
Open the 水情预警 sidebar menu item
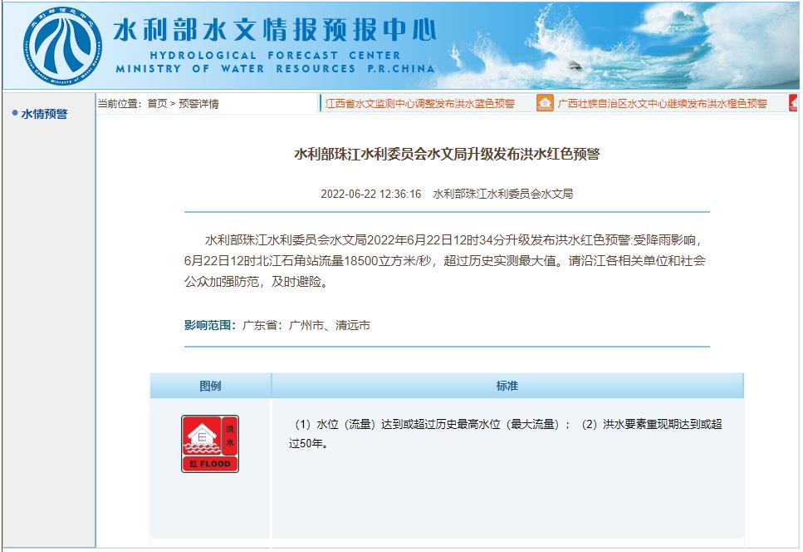(44, 114)
